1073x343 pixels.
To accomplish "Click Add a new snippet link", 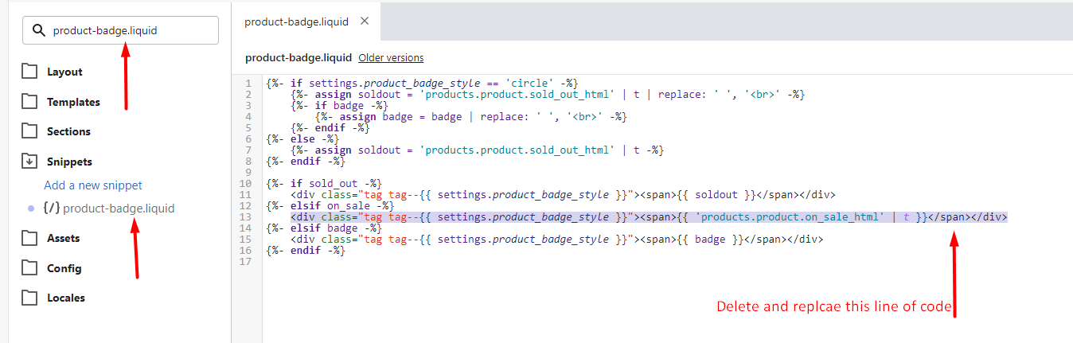I will point(93,185).
